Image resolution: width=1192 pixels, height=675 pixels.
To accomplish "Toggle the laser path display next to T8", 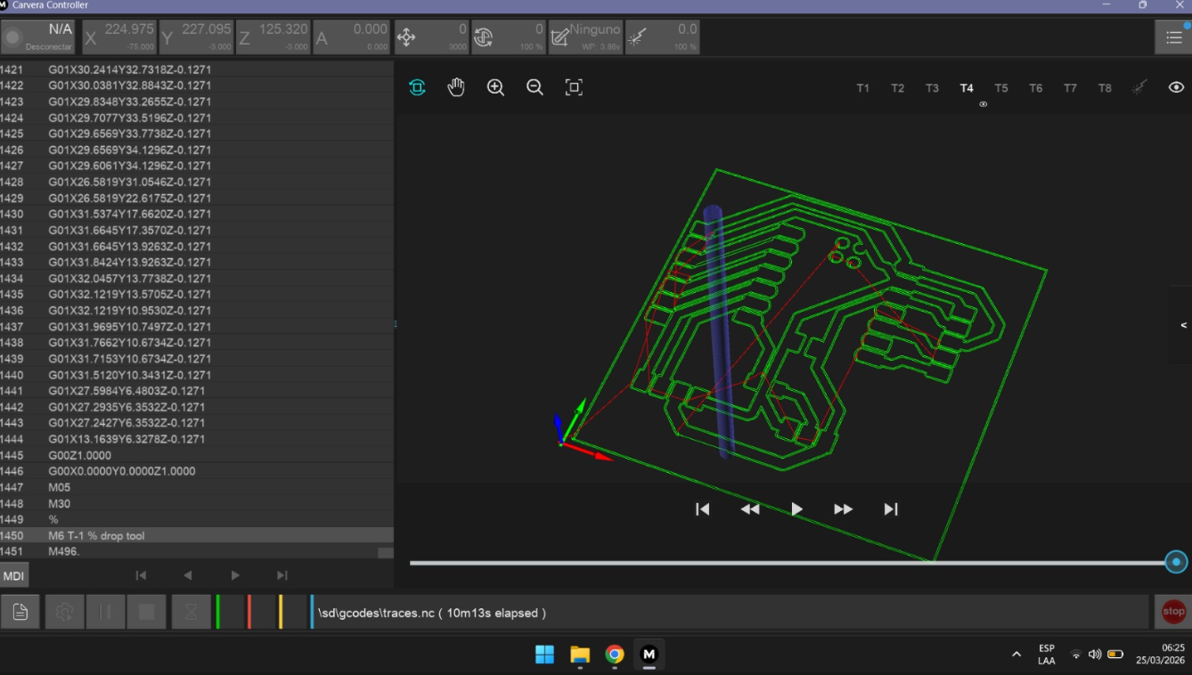I will tap(1139, 87).
